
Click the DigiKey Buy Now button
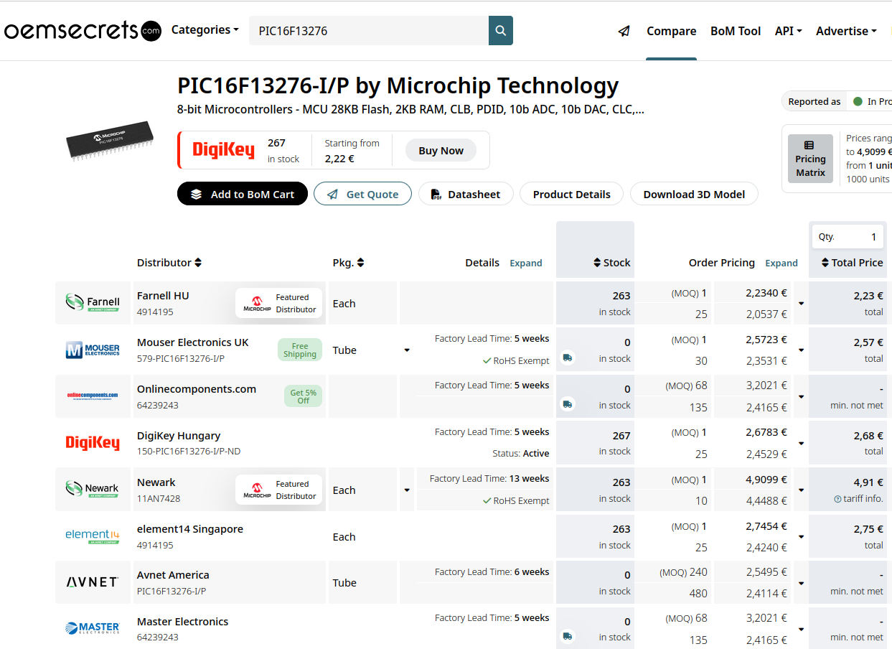(x=441, y=151)
